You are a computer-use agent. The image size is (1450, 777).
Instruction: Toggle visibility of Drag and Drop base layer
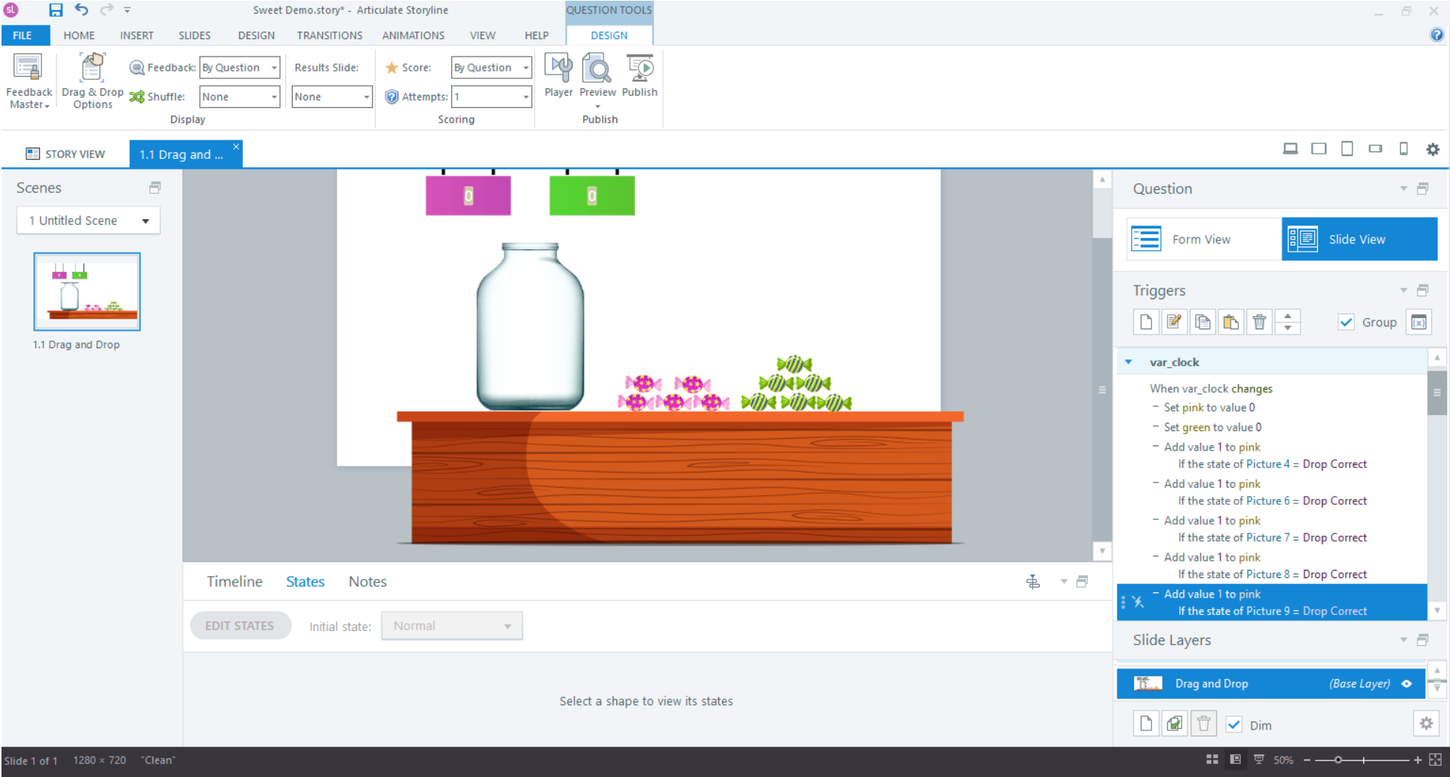pos(1407,684)
